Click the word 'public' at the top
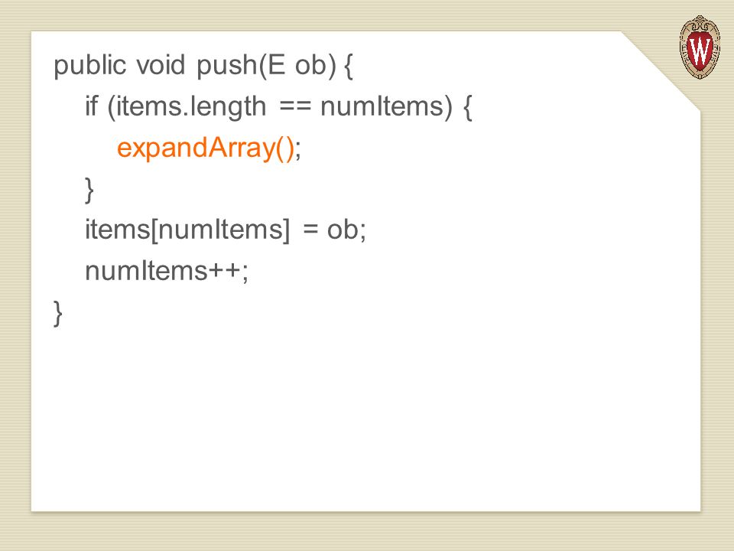 pos(90,66)
